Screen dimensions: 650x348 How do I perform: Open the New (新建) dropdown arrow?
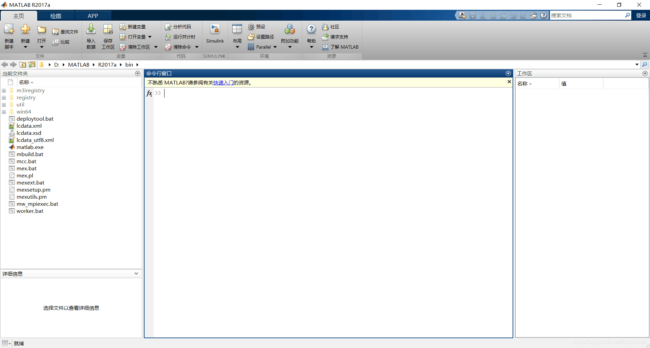(25, 47)
